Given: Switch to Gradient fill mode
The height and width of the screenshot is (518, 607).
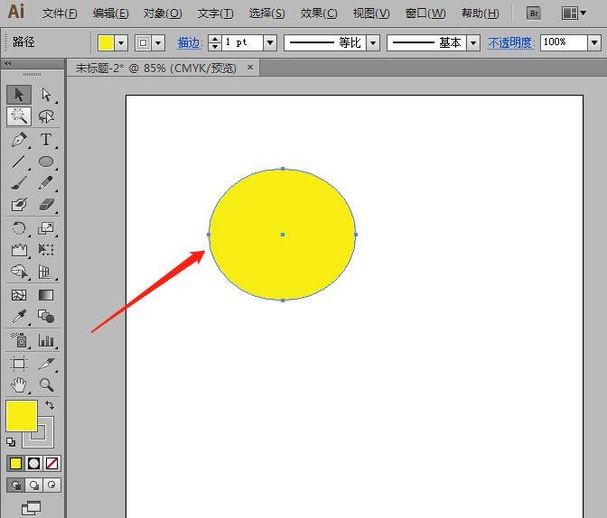Looking at the screenshot, I should click(x=33, y=463).
